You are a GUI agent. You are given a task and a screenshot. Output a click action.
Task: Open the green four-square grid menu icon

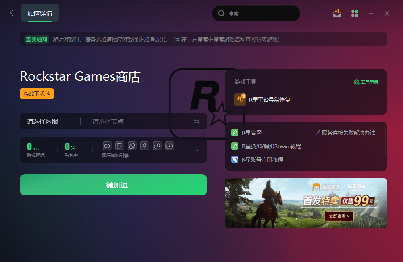pos(355,13)
